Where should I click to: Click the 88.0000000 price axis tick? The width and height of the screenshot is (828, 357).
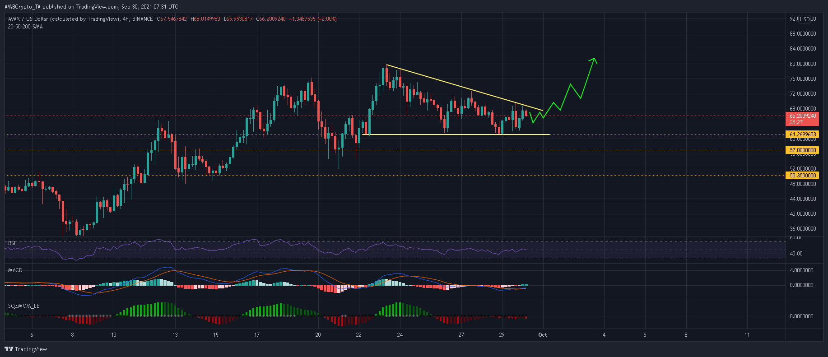(x=803, y=34)
